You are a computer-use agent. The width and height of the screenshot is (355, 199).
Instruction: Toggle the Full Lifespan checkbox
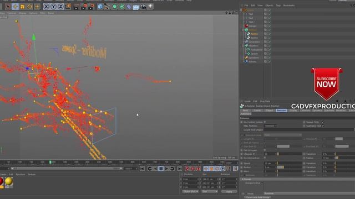pos(265,150)
